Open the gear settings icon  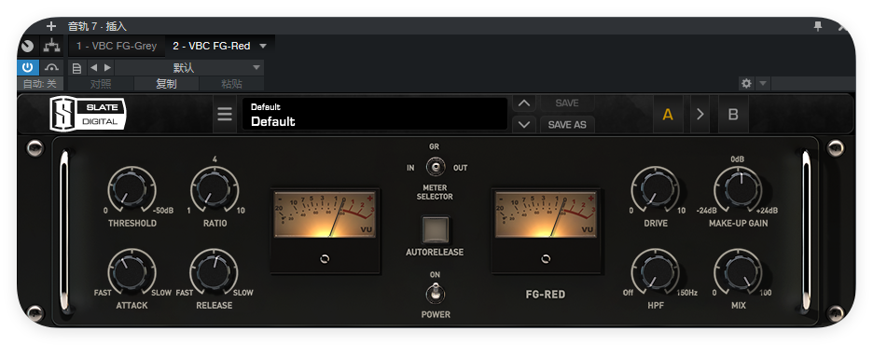(x=746, y=84)
